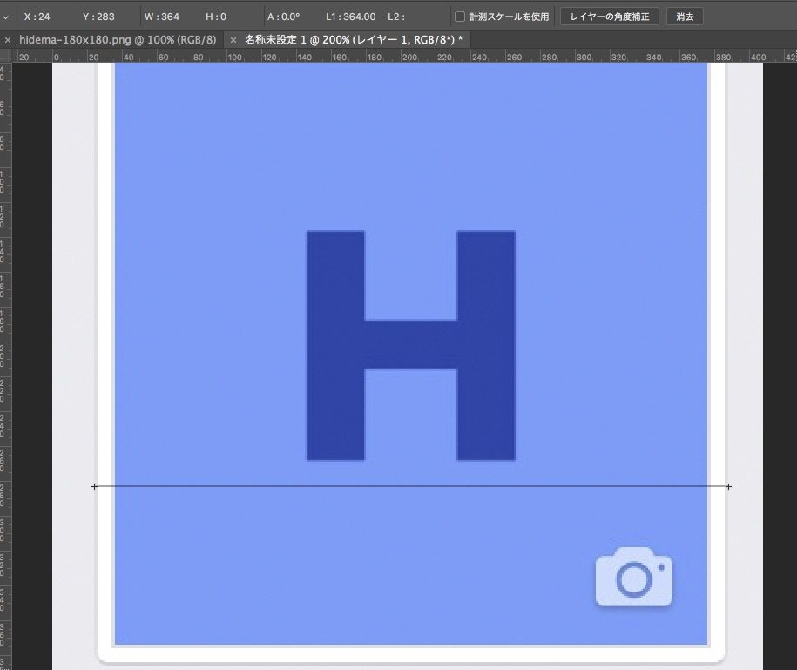Click the W : 364 width readout

tap(160, 17)
